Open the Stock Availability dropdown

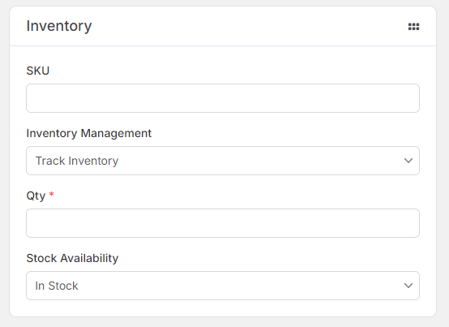click(223, 286)
